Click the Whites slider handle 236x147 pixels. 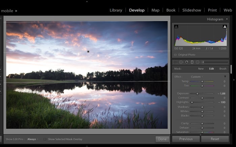(202, 112)
